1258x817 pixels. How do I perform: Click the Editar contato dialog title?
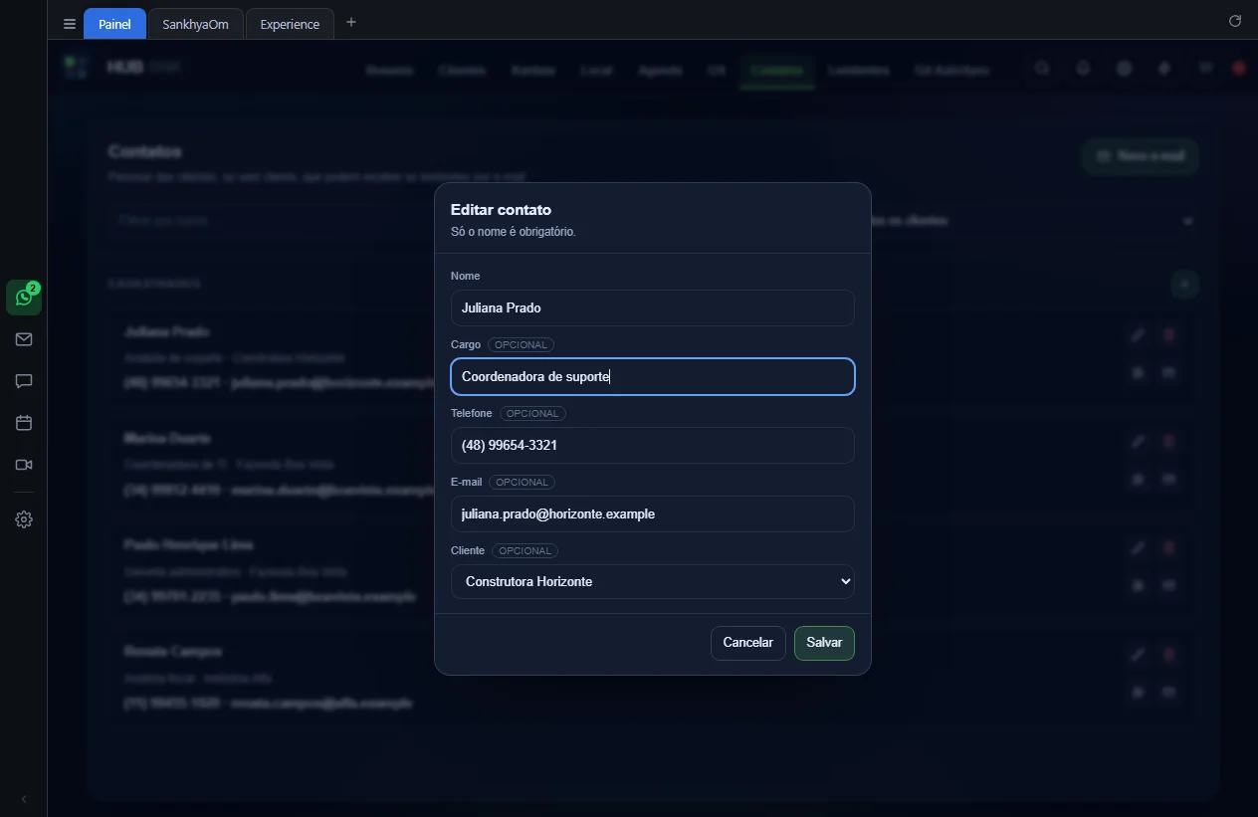501,210
